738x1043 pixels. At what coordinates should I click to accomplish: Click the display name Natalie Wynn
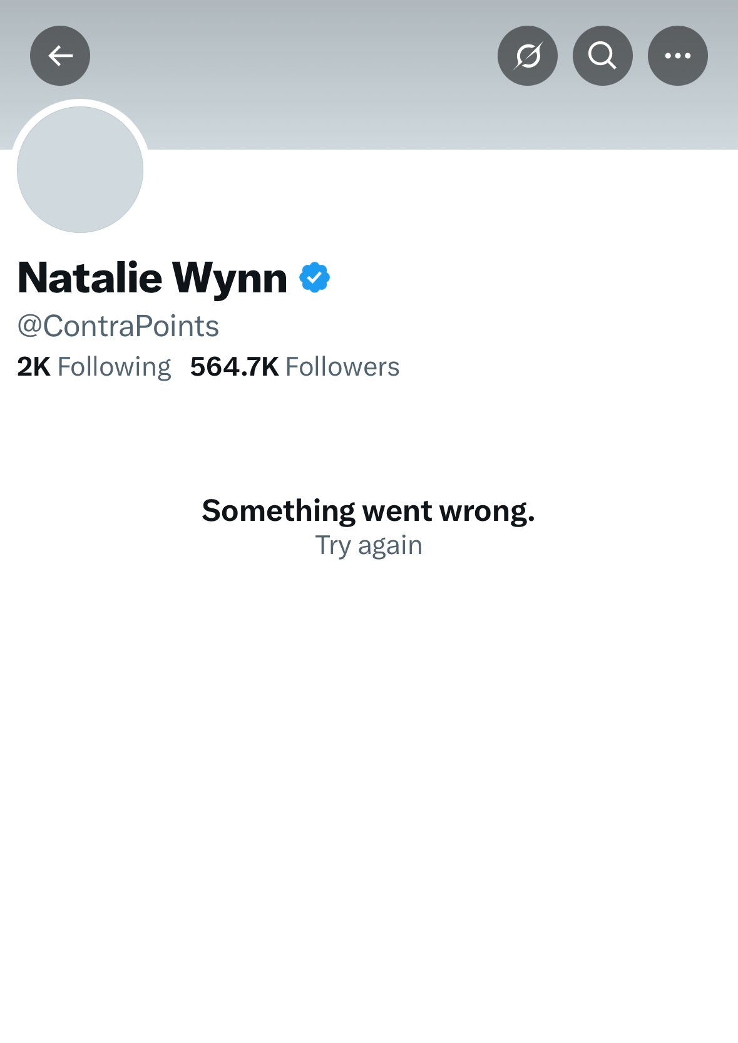click(152, 277)
